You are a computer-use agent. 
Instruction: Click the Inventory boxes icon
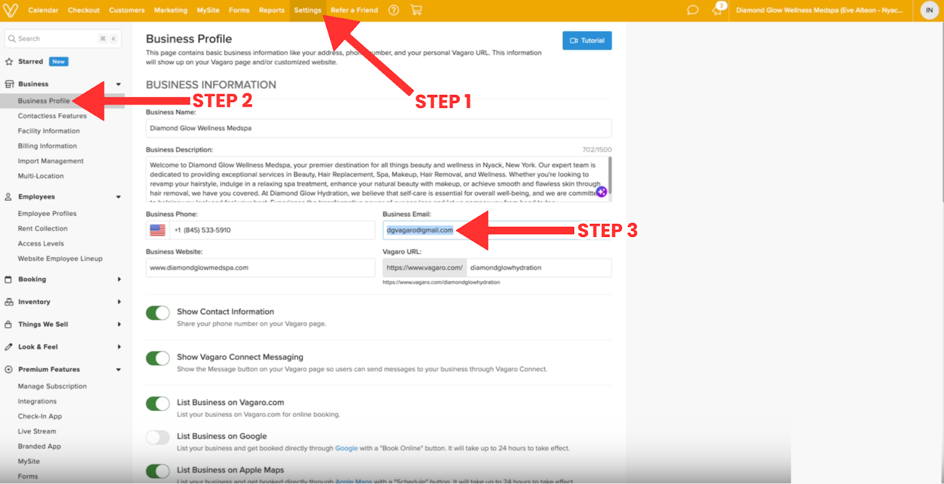pos(9,302)
